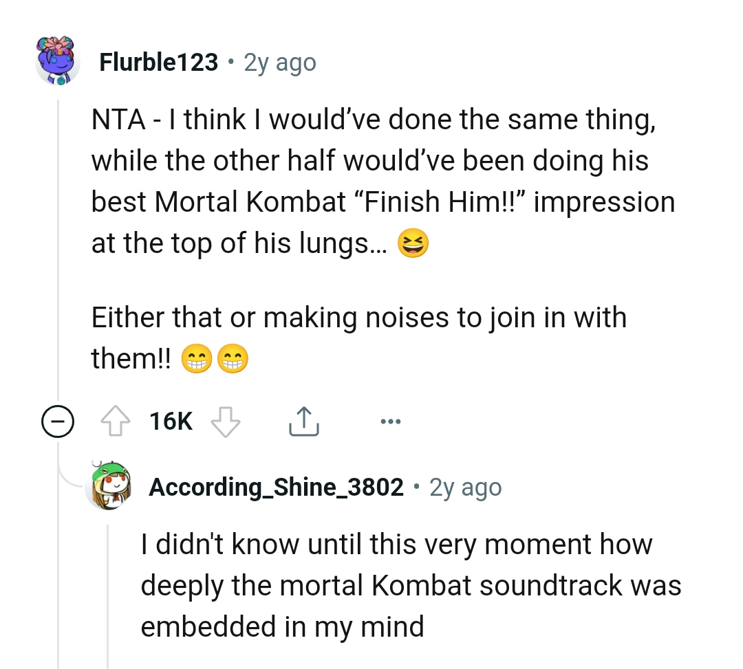The image size is (743, 669).
Task: Open the more options menu on Flurble123's comment
Action: tap(390, 421)
